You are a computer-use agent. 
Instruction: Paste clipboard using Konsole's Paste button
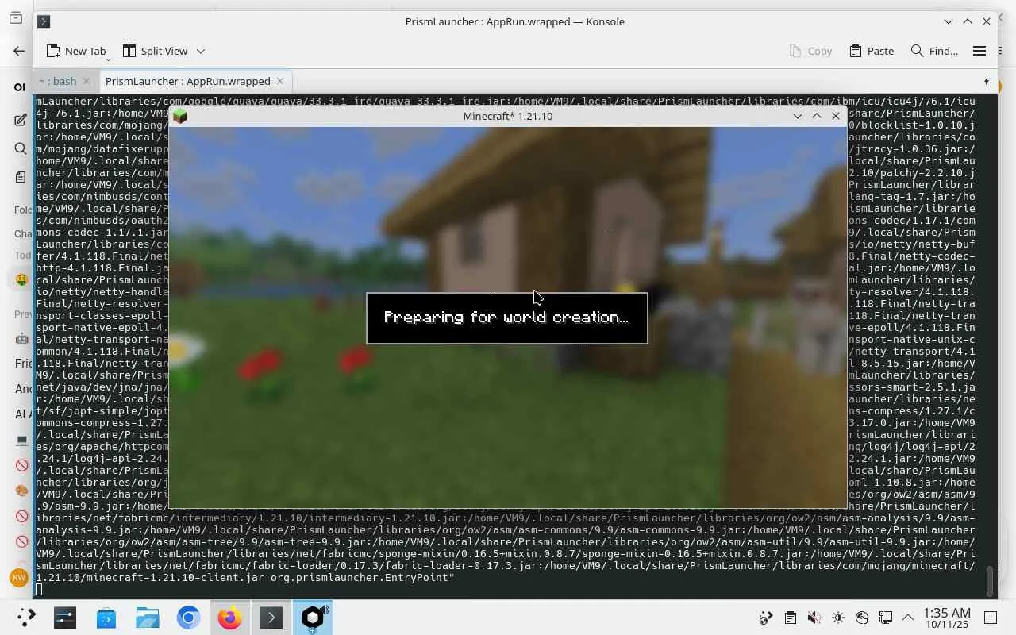coord(872,51)
